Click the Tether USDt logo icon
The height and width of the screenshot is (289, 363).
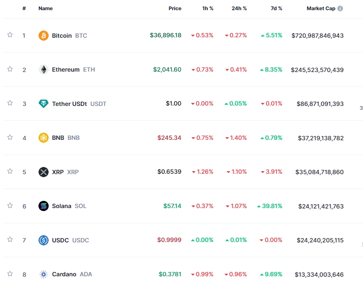[x=44, y=104]
